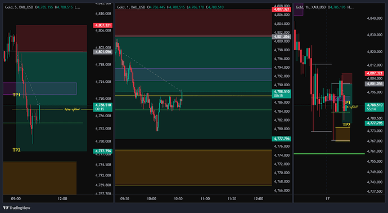Click red 4,807.321 price label in 5-minute chart
388x213 pixels.
click(x=103, y=25)
